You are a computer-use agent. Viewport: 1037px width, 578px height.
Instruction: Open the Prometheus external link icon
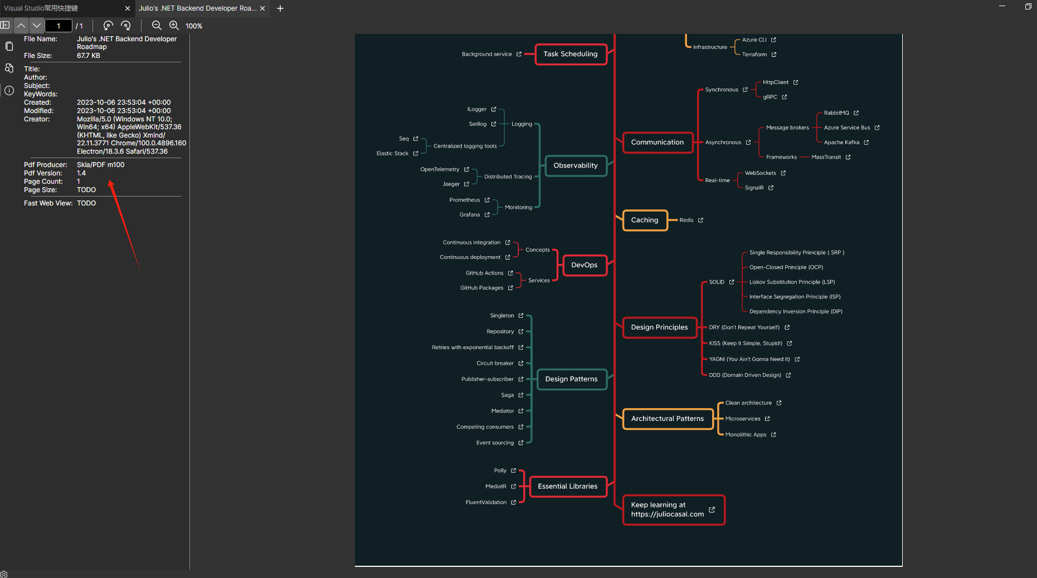click(x=487, y=200)
